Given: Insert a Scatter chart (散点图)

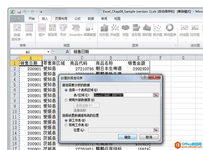Looking at the screenshot, I should (157, 28).
